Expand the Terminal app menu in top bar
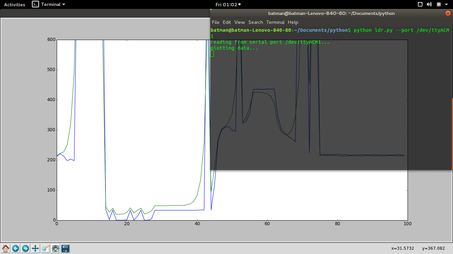Viewport: 453px width, 254px height. click(49, 4)
